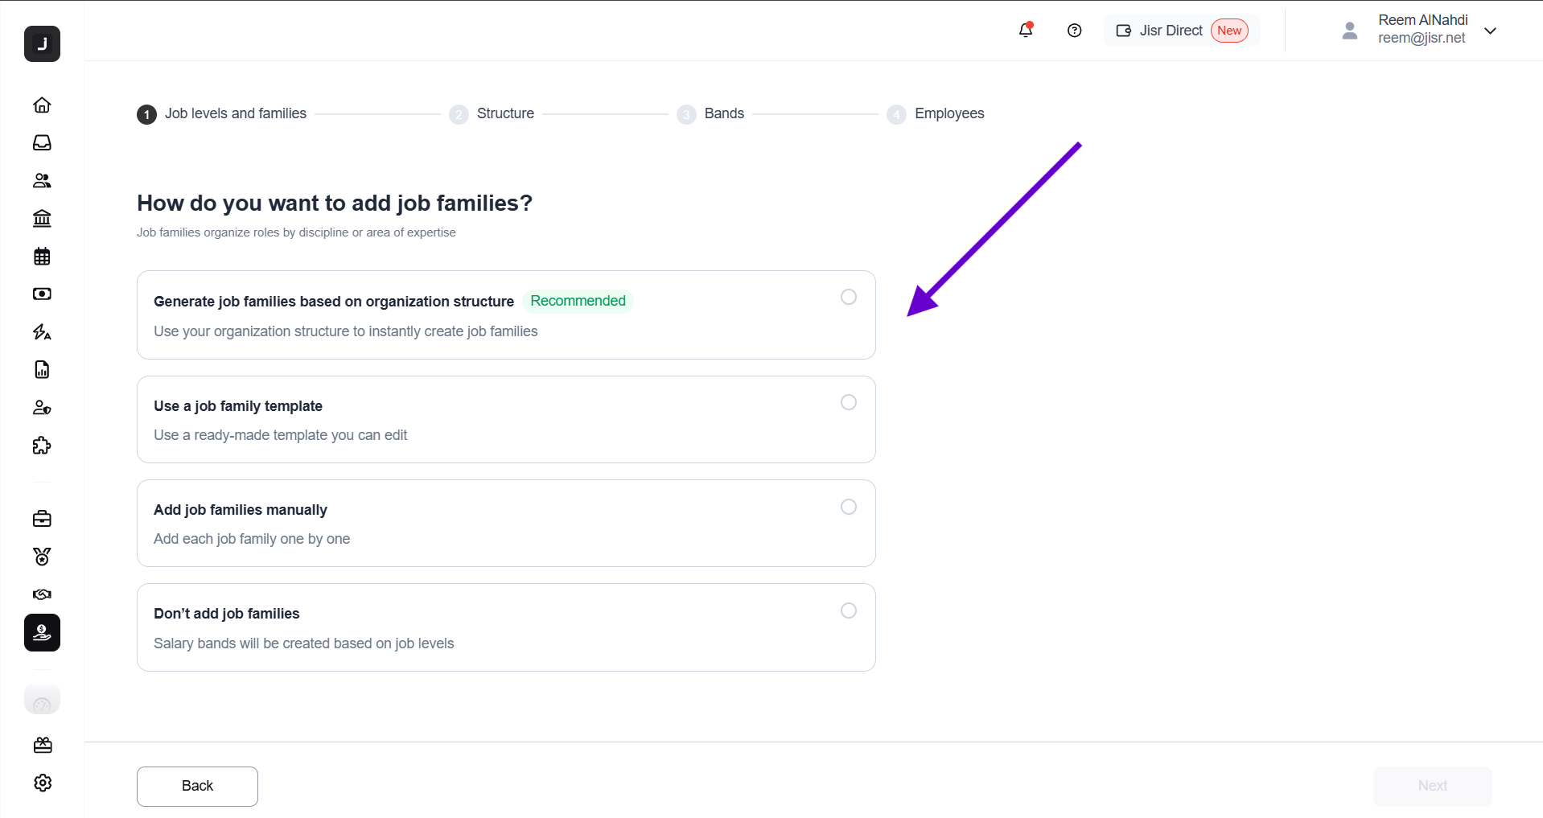Open the calendar icon in sidebar

tap(42, 257)
